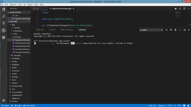Change indentation via Spaces: 4
The height and width of the screenshot is (107, 191).
162,106
